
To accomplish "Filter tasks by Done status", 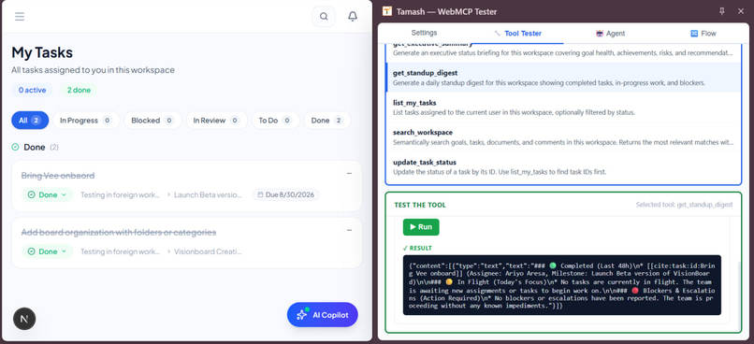I will 327,121.
